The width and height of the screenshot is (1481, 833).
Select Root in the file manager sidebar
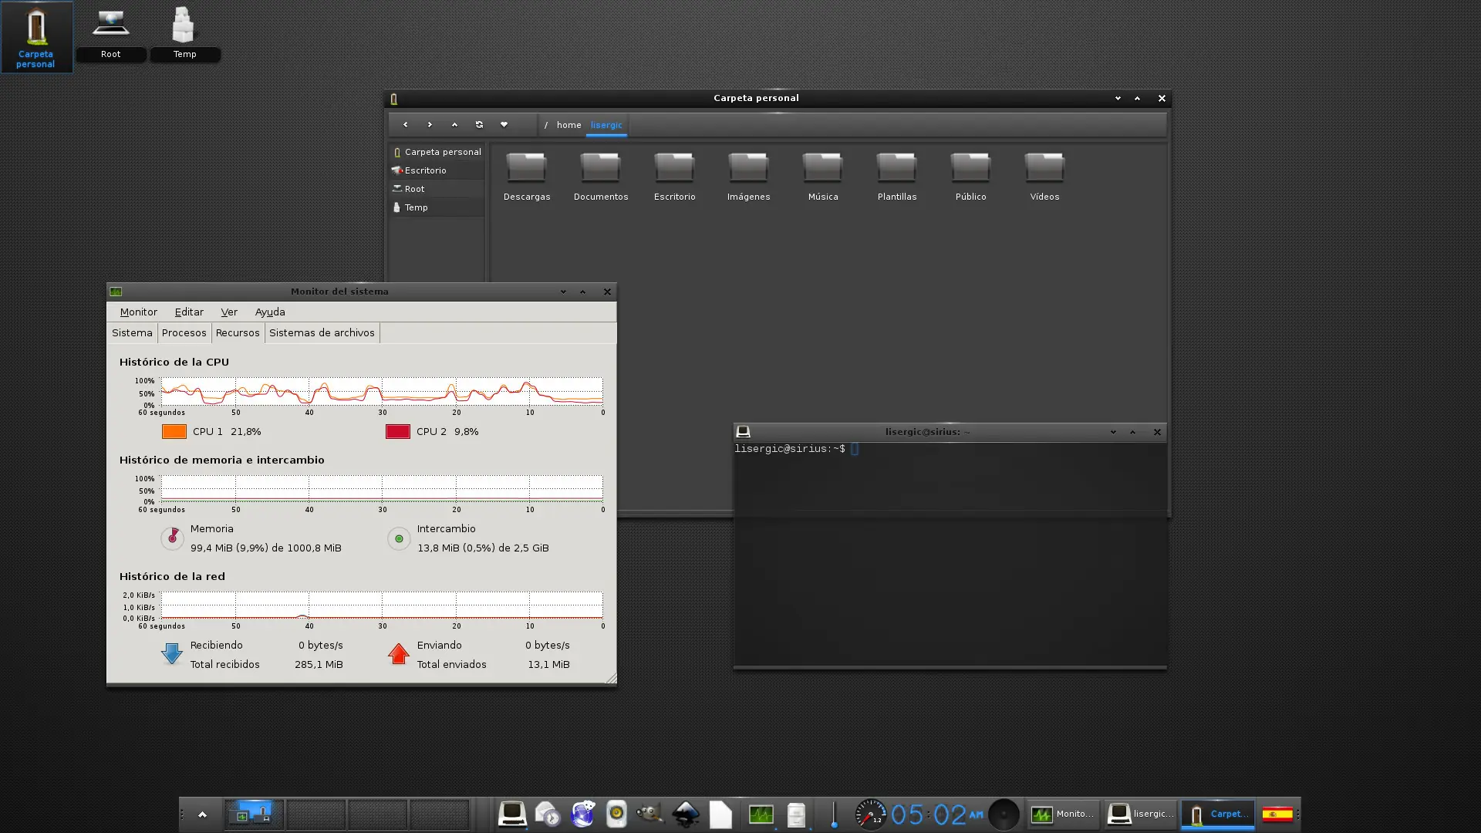414,188
